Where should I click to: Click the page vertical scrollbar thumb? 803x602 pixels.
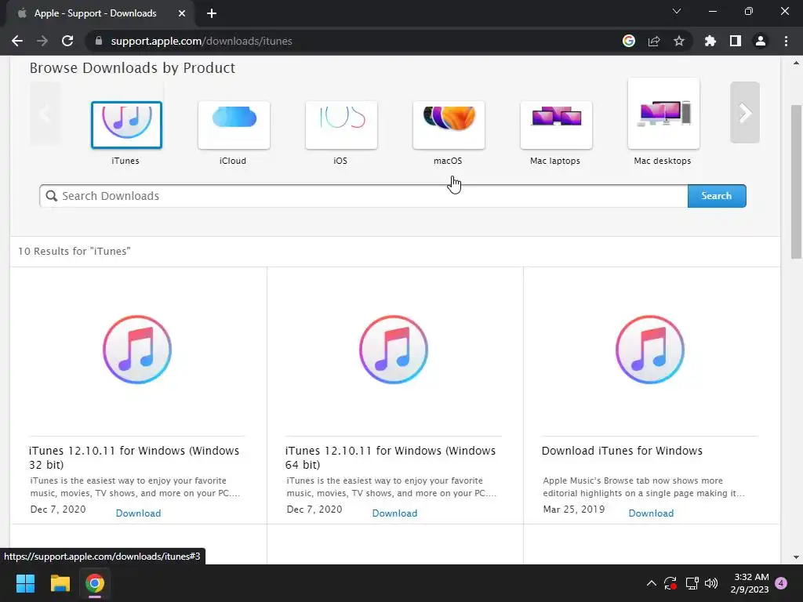[796, 182]
